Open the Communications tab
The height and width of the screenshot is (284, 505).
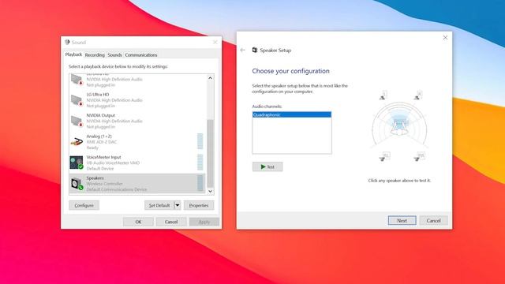141,55
